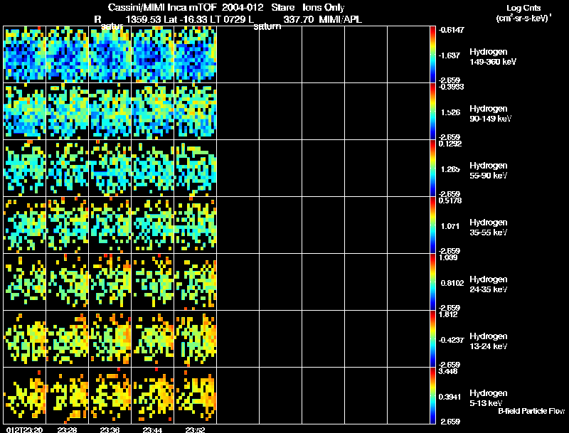Click the 23:44 time axis label
The width and height of the screenshot is (569, 433).
point(152,429)
